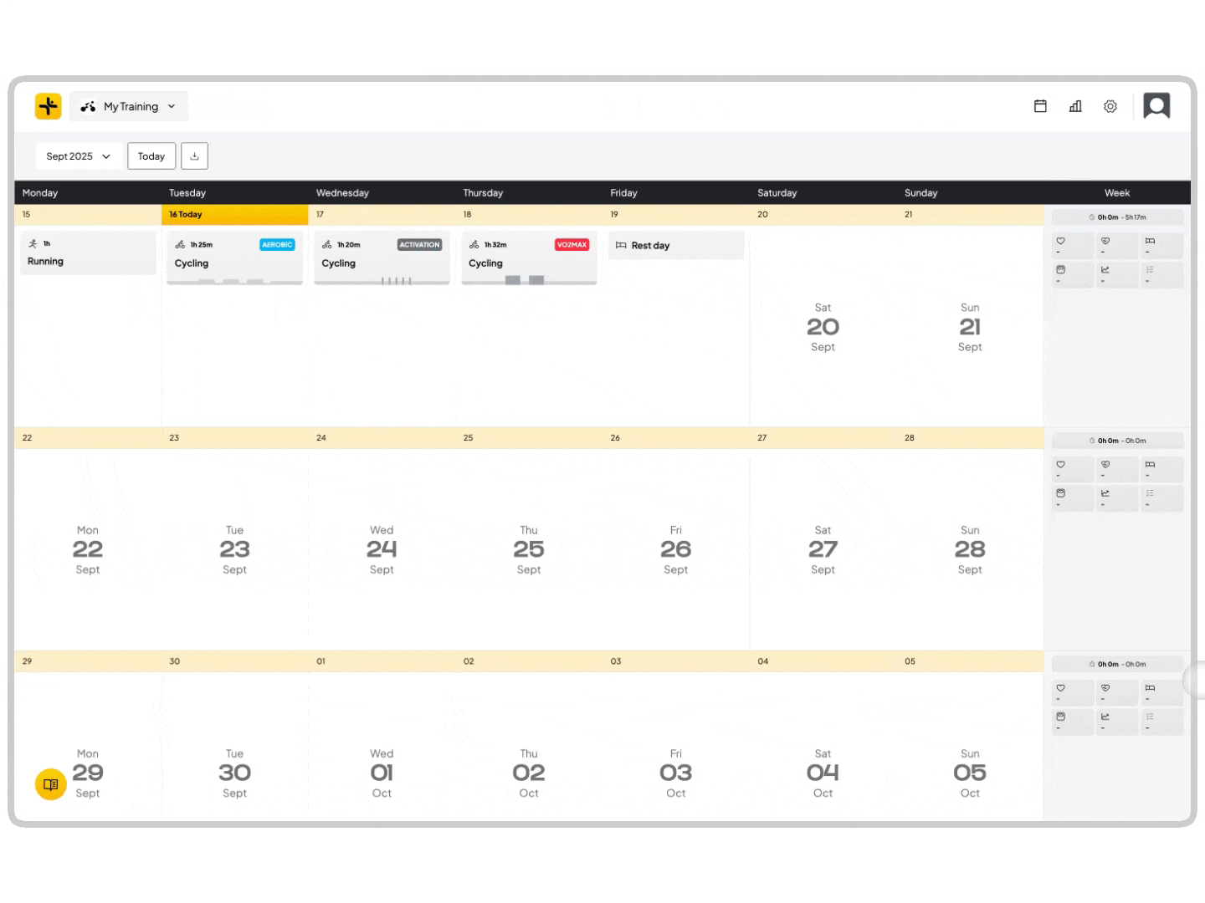Viewport: 1205px width, 903px height.
Task: Click trend chart tile in second week summary
Action: pyautogui.click(x=1116, y=497)
